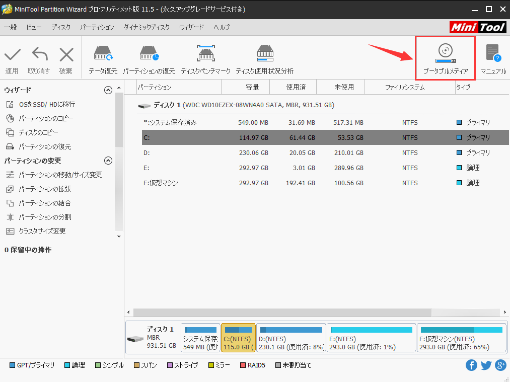Open the ディスク menu
The image size is (510, 382).
60,27
